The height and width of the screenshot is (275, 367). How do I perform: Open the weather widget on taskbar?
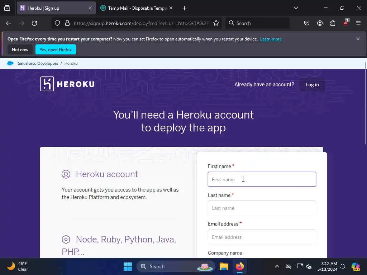tap(17, 266)
